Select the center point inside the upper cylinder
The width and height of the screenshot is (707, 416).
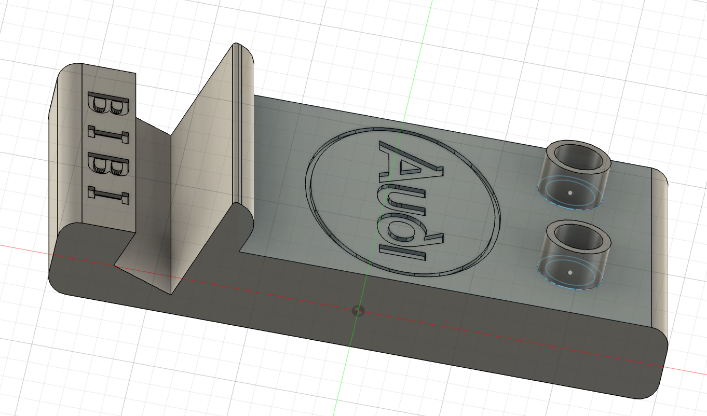pyautogui.click(x=569, y=193)
